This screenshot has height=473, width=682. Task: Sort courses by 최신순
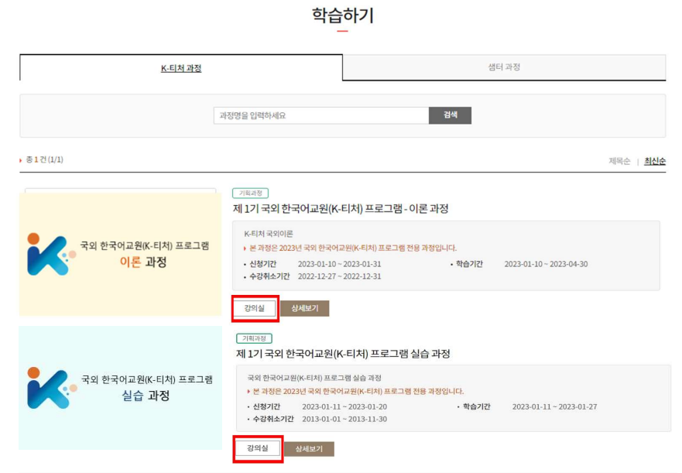655,162
